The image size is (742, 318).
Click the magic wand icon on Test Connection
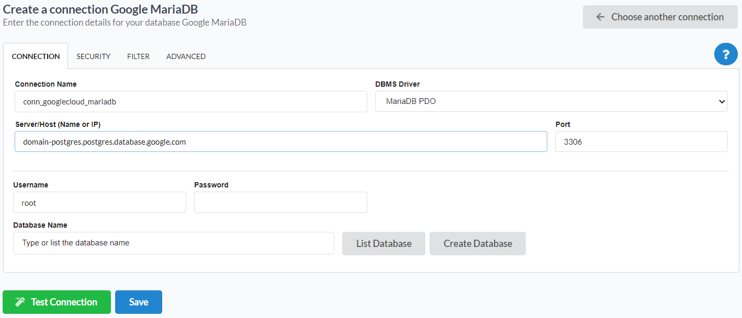(x=20, y=302)
